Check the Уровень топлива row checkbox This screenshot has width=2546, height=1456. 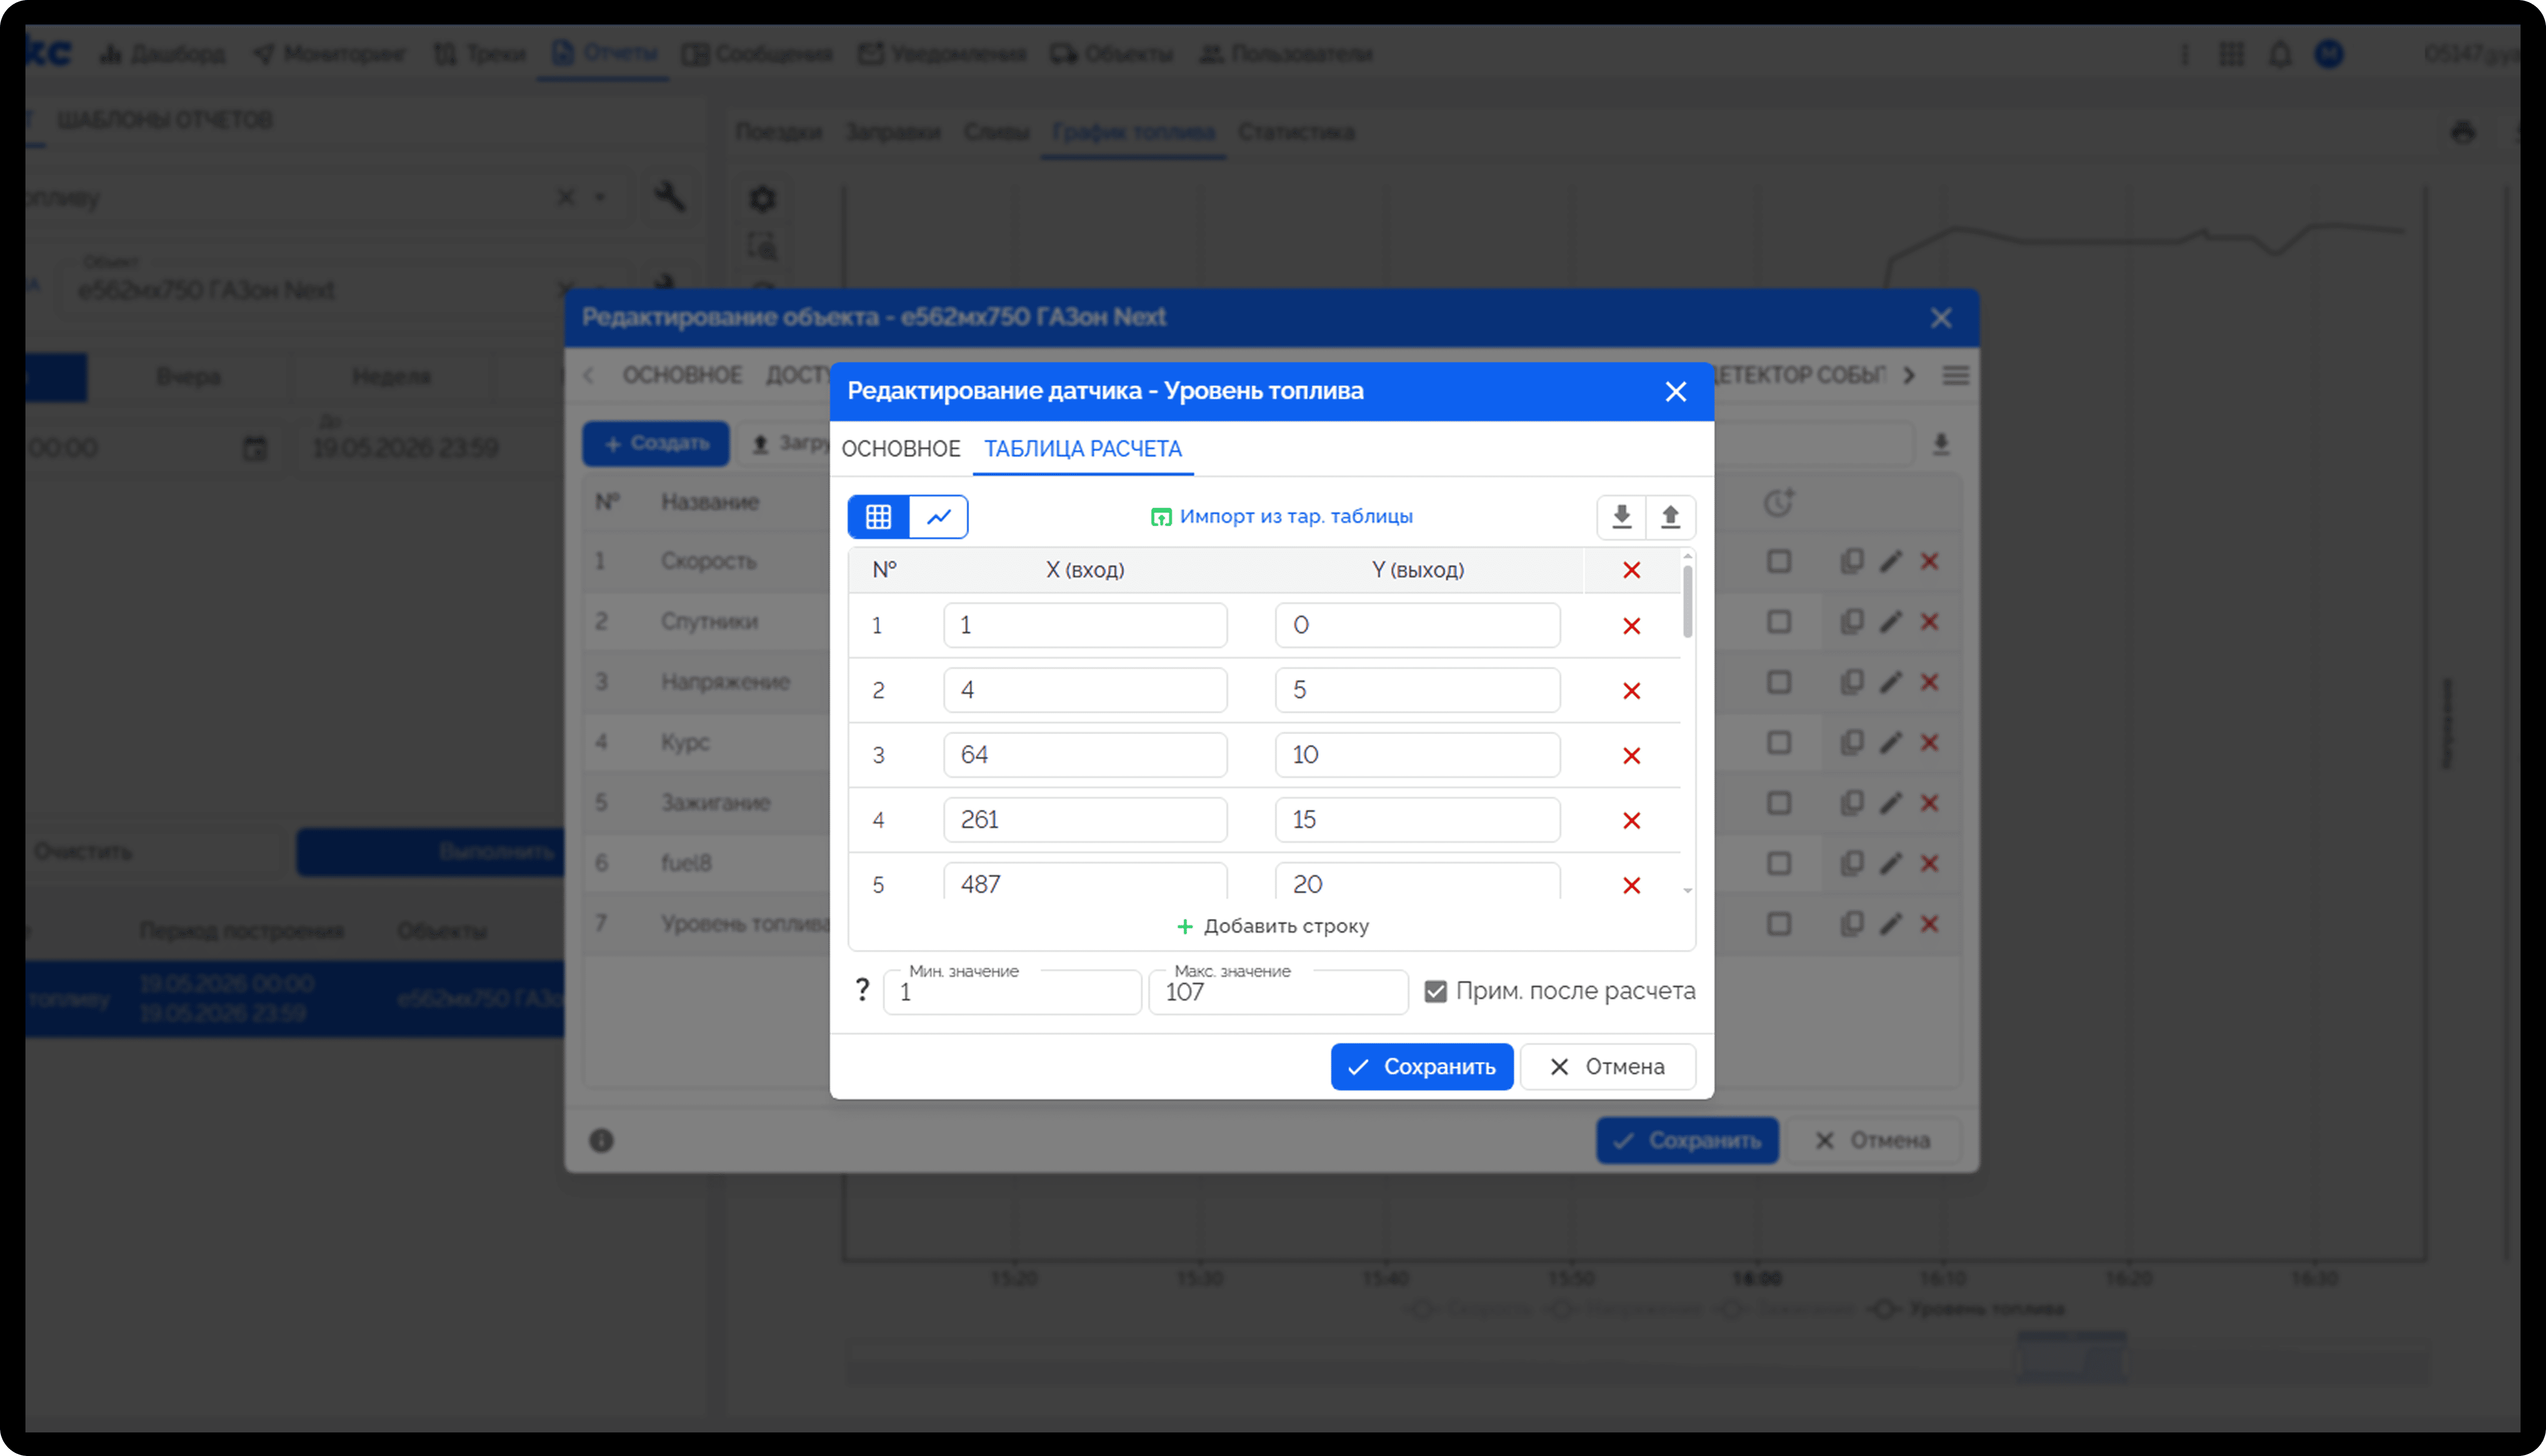[x=1779, y=924]
